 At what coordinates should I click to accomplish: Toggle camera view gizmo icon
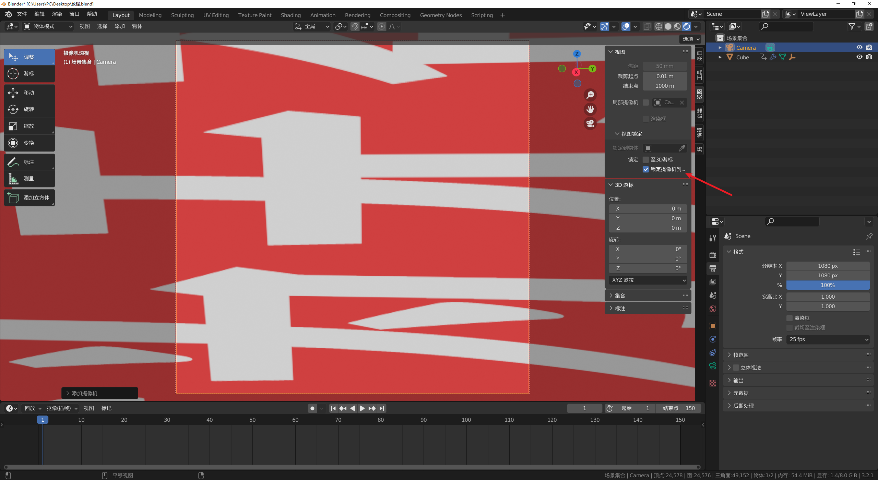pos(590,123)
